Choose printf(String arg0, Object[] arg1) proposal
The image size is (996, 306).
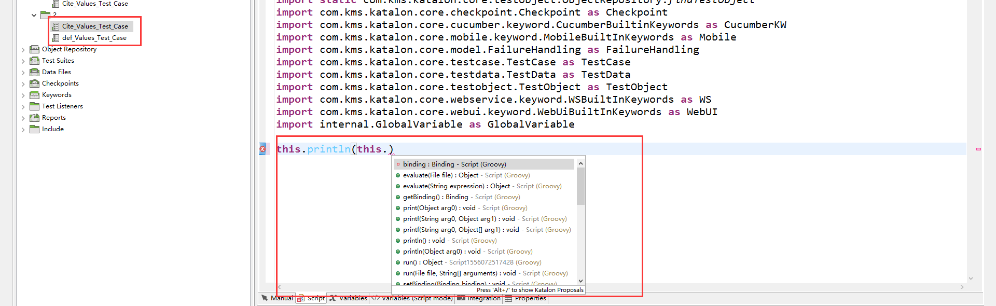click(x=484, y=230)
